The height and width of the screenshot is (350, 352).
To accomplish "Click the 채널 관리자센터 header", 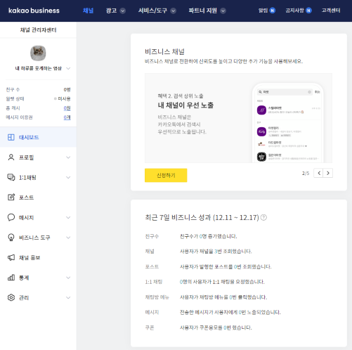I will tap(38, 30).
